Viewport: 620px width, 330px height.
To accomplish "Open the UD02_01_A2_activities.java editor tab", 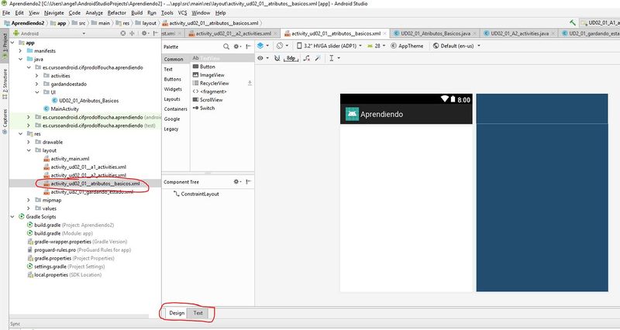I will coord(518,33).
